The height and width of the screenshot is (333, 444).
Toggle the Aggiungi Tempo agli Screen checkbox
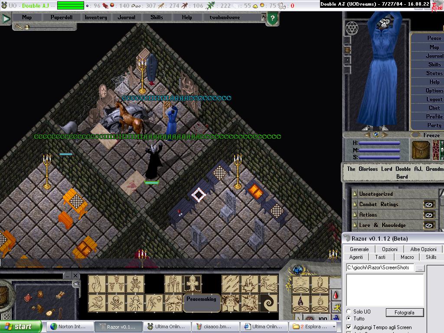[349, 327]
